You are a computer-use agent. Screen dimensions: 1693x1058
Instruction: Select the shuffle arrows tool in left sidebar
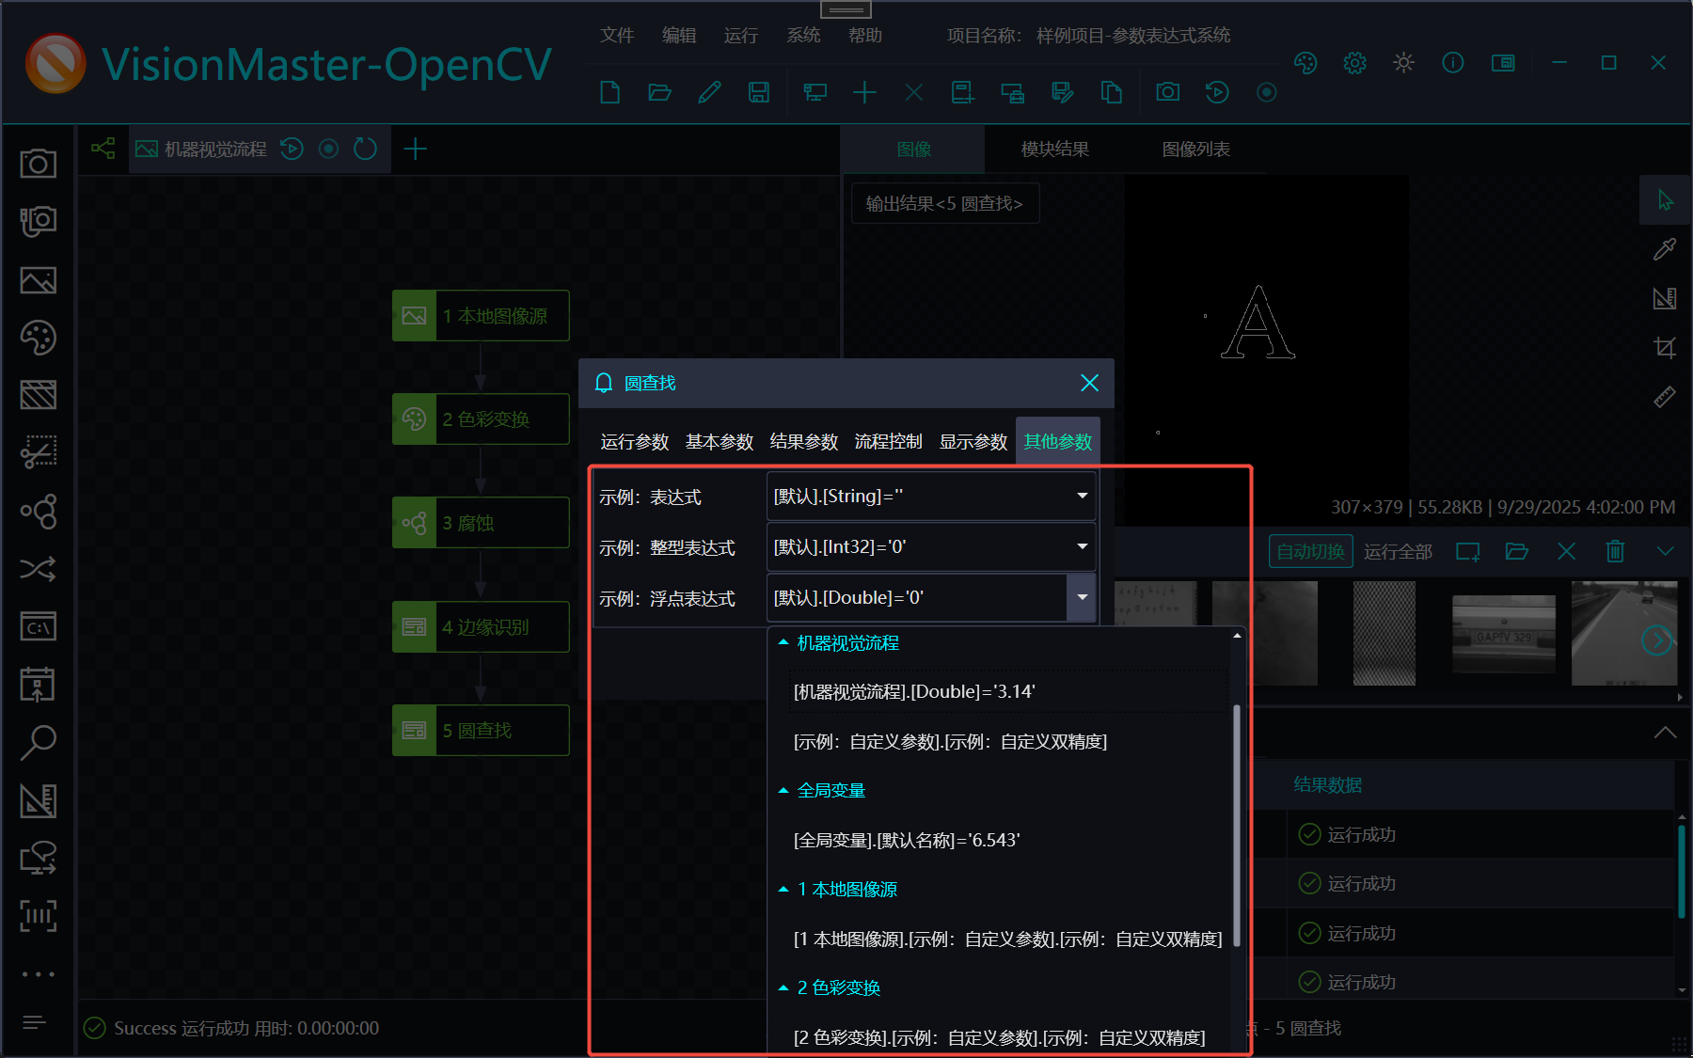coord(39,569)
